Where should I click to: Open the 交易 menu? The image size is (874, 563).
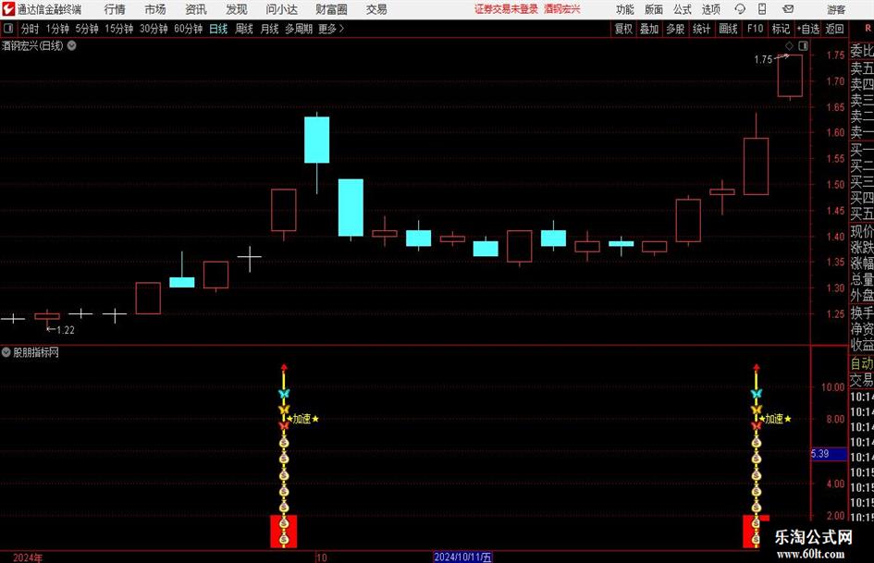pos(376,9)
